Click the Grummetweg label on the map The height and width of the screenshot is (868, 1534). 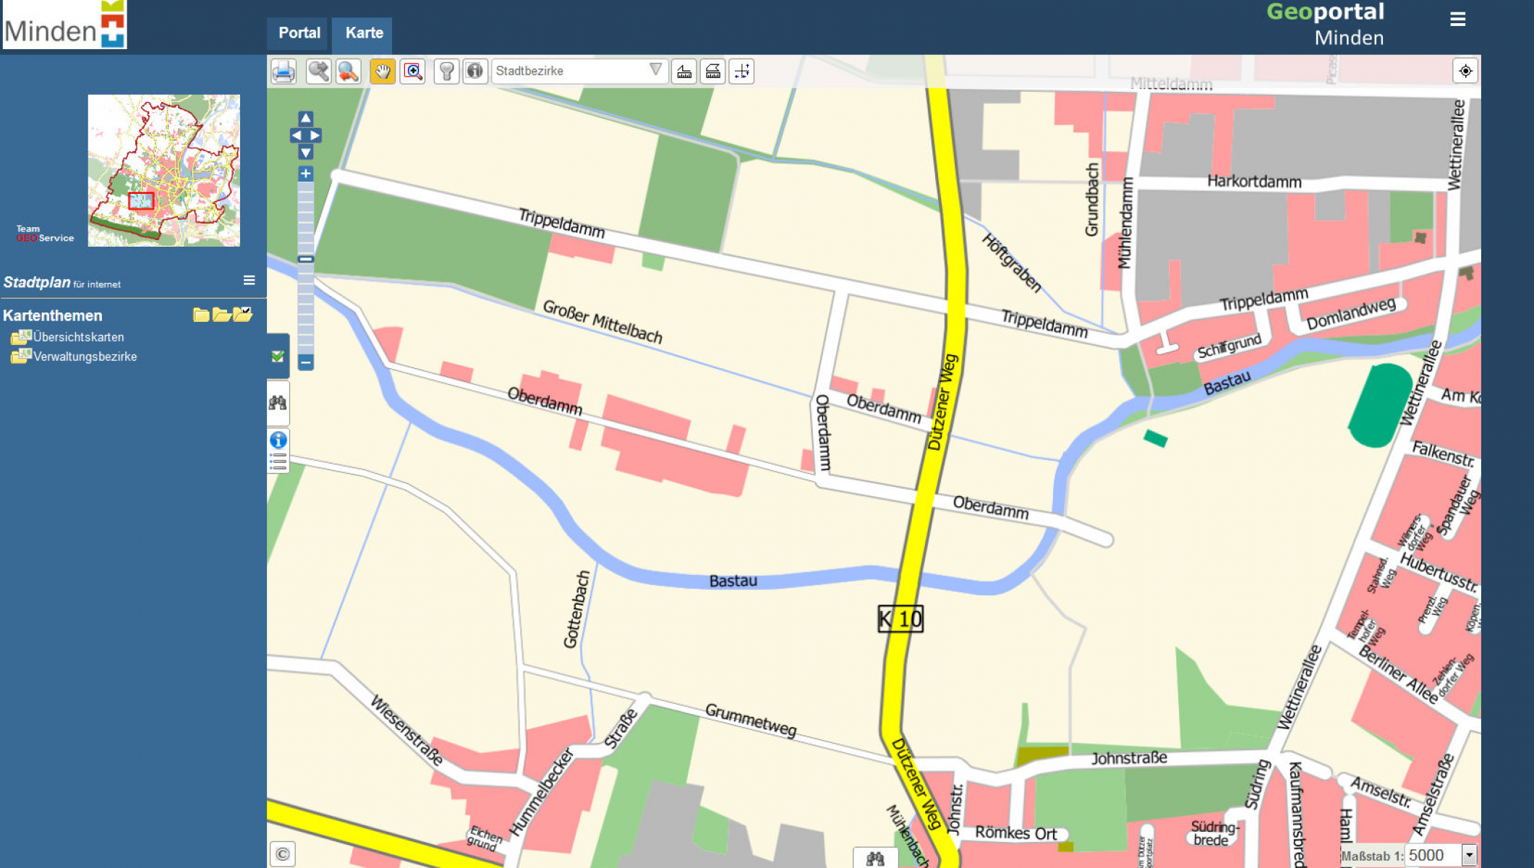[751, 720]
